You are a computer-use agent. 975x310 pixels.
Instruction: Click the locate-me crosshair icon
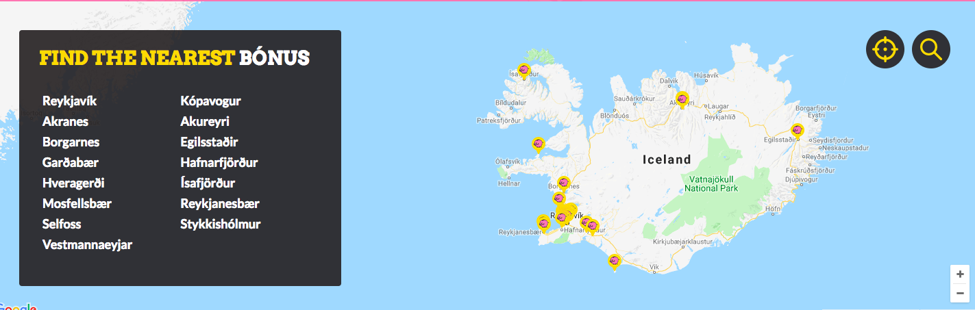885,49
